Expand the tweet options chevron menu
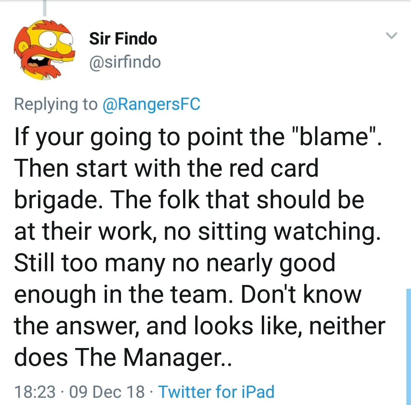Screen dimensions: 411x405 392,36
